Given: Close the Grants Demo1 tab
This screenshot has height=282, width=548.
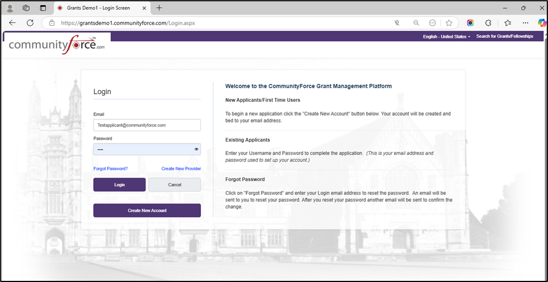Looking at the screenshot, I should click(144, 8).
